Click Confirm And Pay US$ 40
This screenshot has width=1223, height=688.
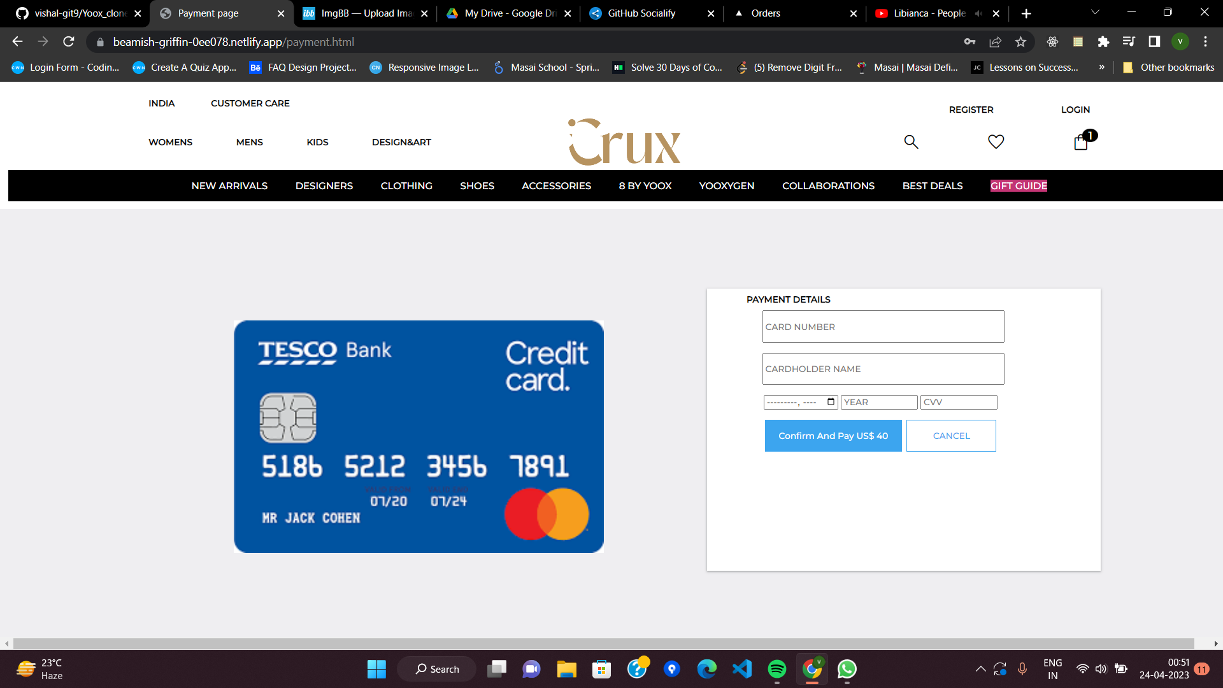pos(833,436)
